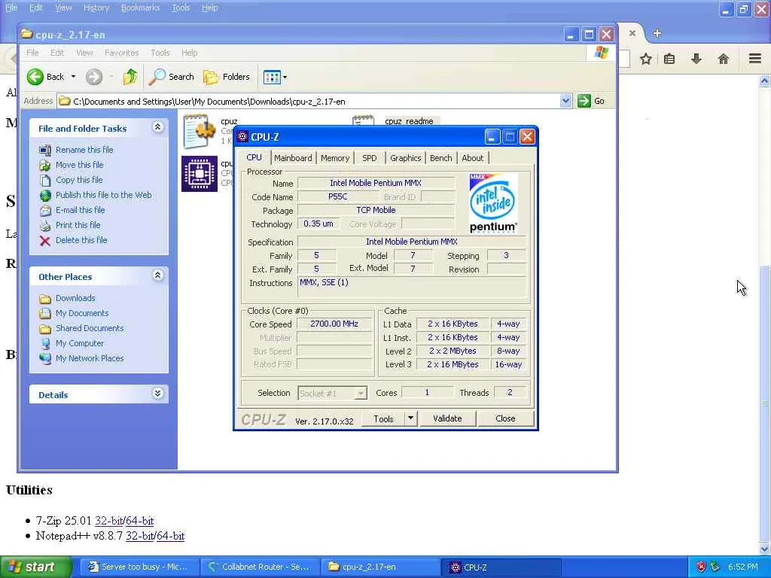Open My Computer link
Viewport: 771px width, 578px height.
pos(80,343)
